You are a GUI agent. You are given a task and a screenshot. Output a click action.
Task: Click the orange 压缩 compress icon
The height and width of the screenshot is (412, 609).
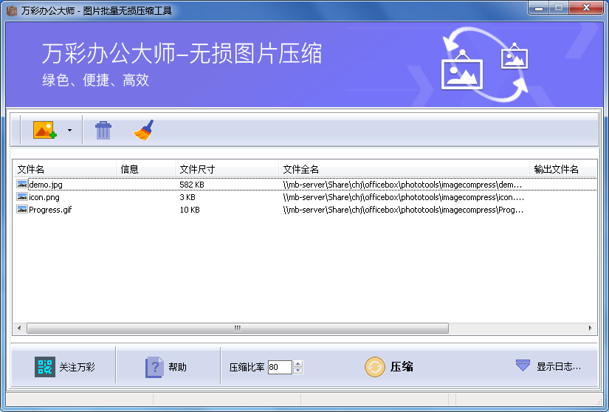pyautogui.click(x=375, y=367)
